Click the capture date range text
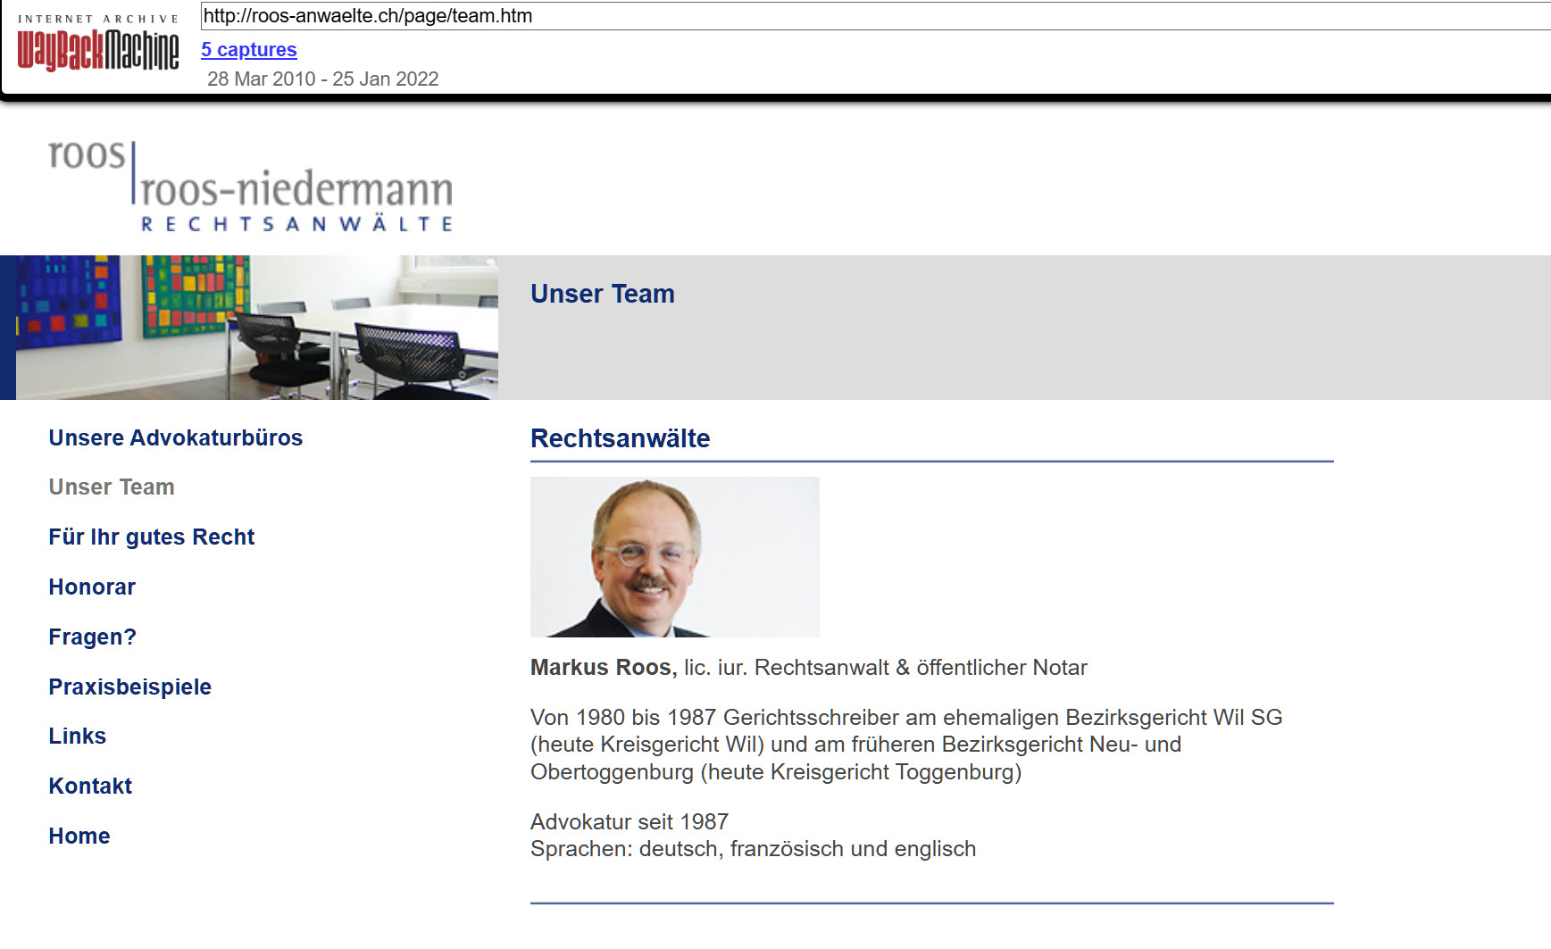1551x949 pixels. point(322,79)
